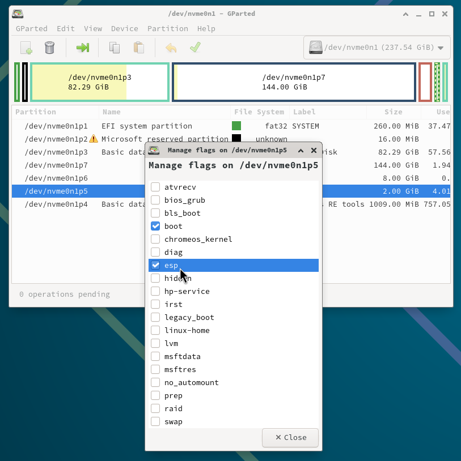Undo the last operation
The width and height of the screenshot is (461, 461).
pos(171,48)
